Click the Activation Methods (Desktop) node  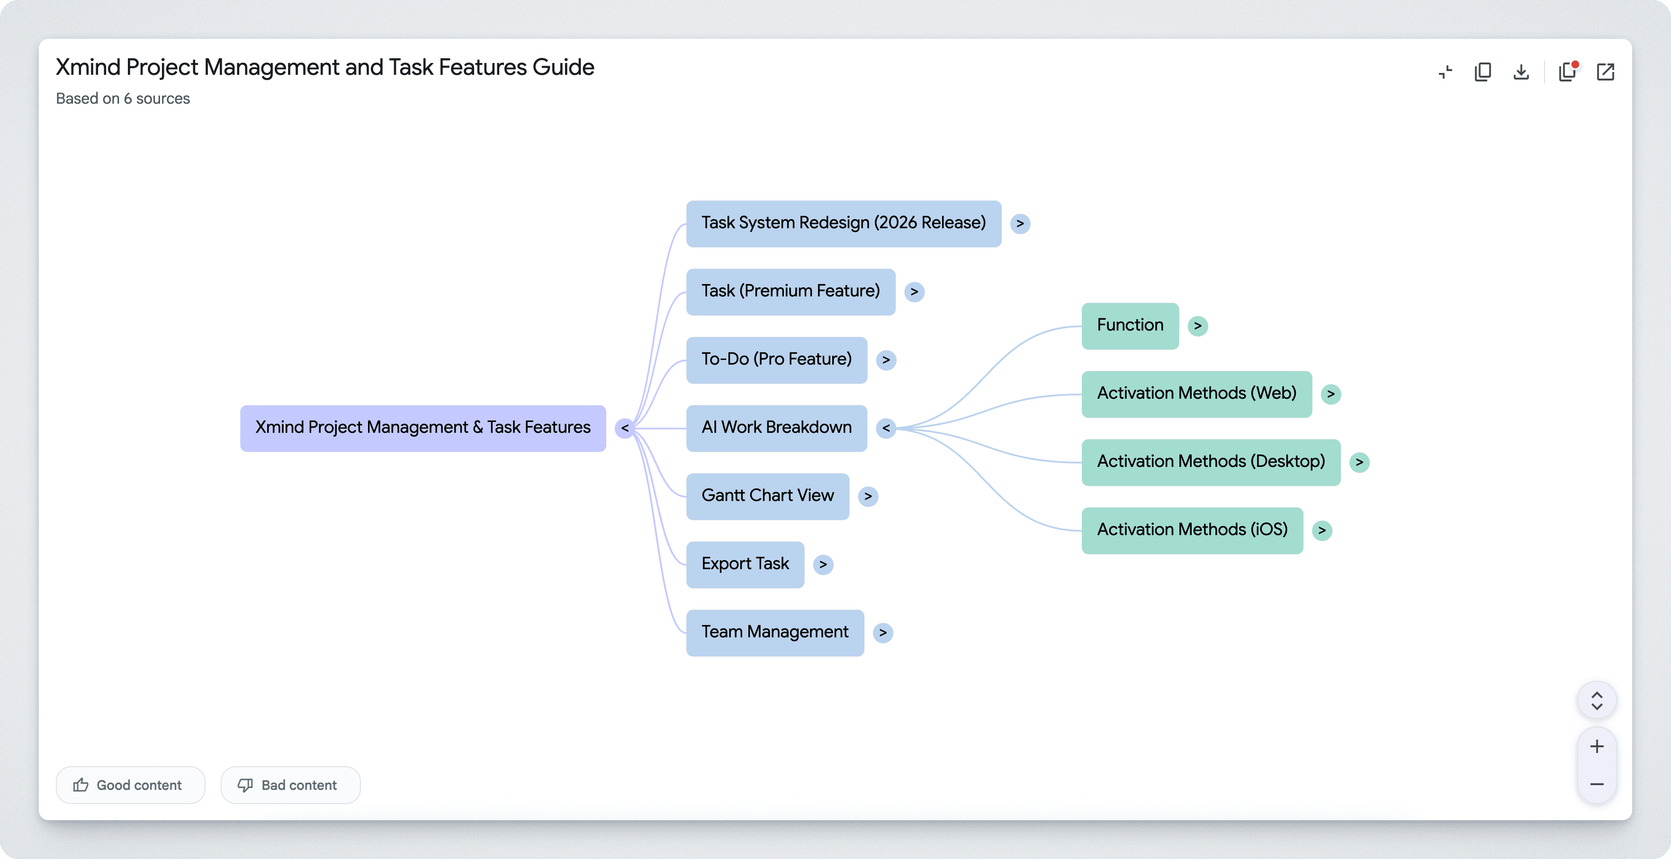pyautogui.click(x=1211, y=462)
